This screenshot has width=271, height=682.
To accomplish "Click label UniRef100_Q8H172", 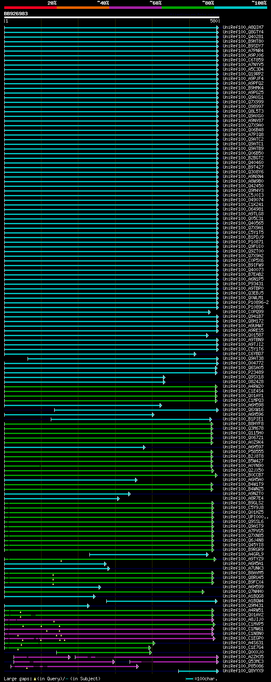I will coord(243,321).
